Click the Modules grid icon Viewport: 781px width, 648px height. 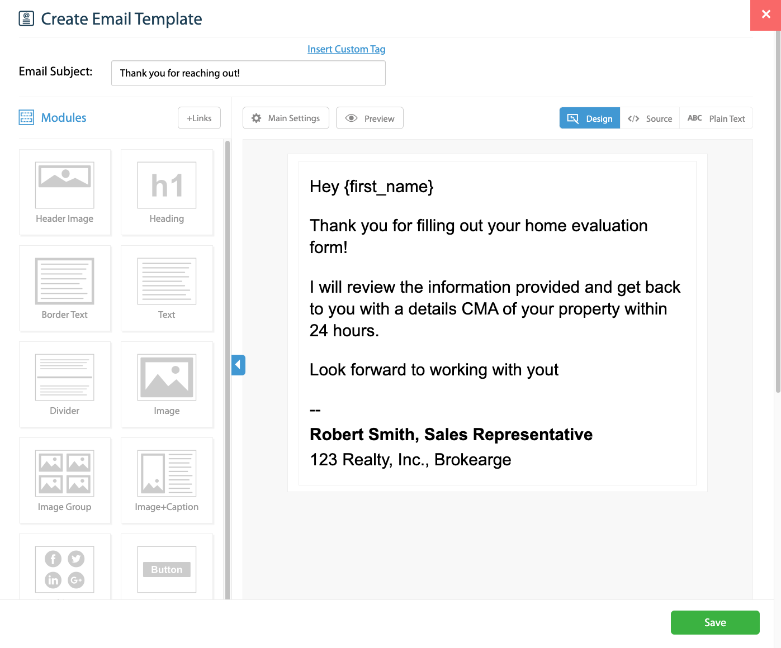point(26,117)
